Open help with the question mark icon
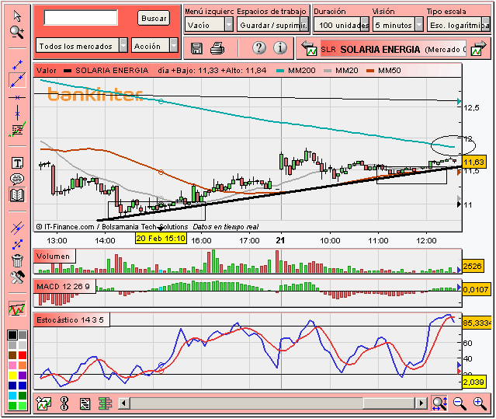Viewport: 496px width, 419px height. (x=259, y=48)
